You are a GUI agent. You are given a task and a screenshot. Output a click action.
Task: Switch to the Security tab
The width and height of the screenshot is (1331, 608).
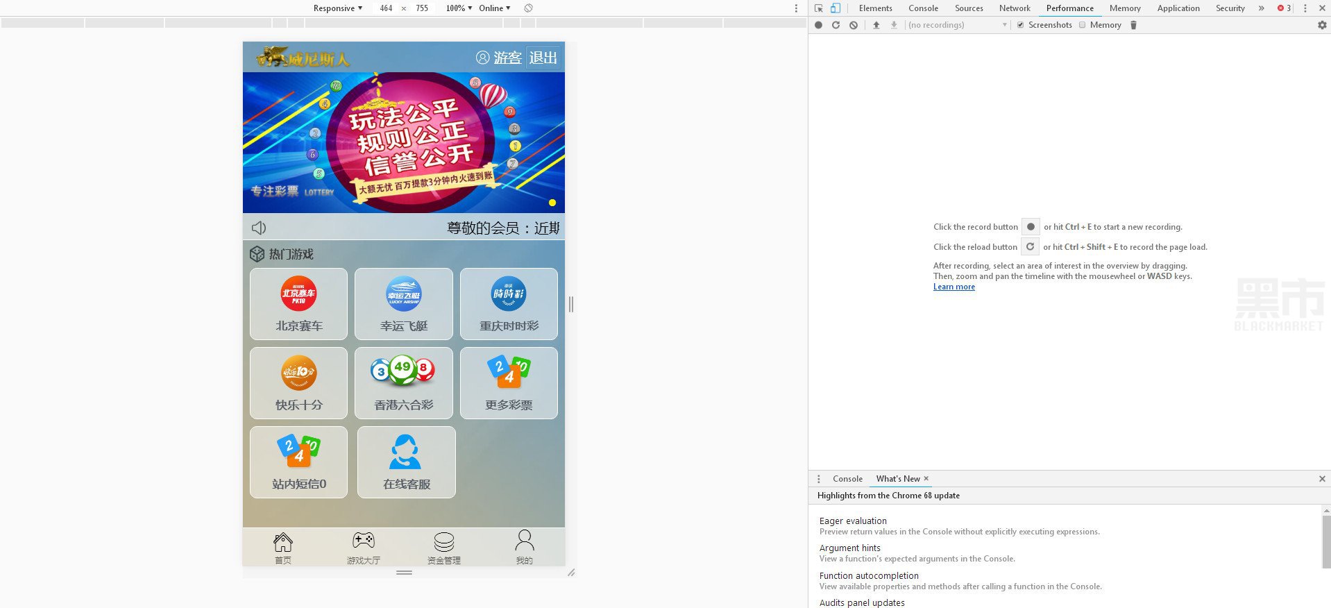(x=1230, y=8)
